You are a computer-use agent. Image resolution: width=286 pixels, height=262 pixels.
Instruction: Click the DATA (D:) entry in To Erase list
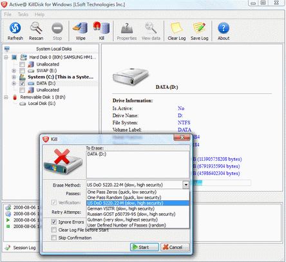(x=97, y=154)
